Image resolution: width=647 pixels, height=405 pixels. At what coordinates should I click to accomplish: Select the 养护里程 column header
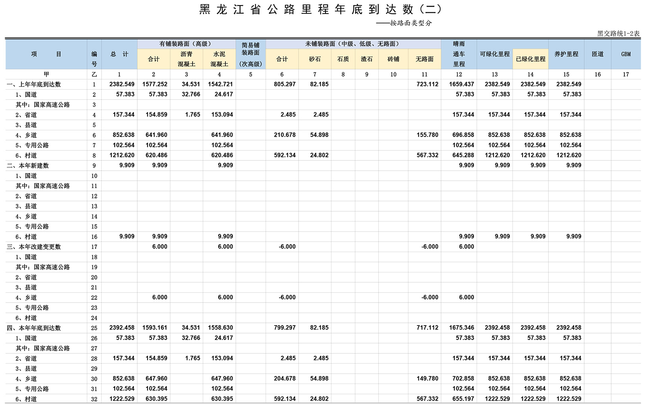click(566, 54)
